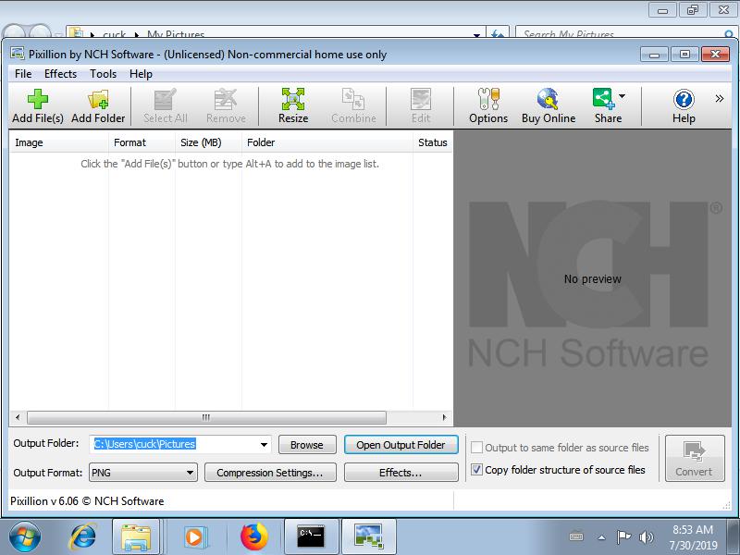Click the image list horizontal scrollbar
Viewport: 740px width, 555px height.
(205, 417)
